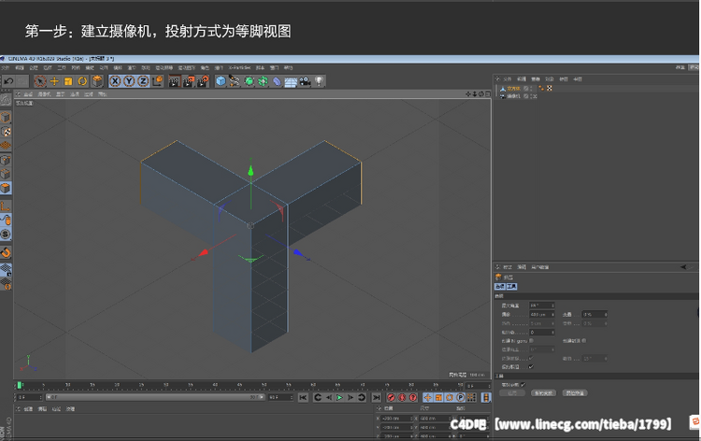Render the active view
Viewport: 701px width, 441px height.
[x=175, y=81]
